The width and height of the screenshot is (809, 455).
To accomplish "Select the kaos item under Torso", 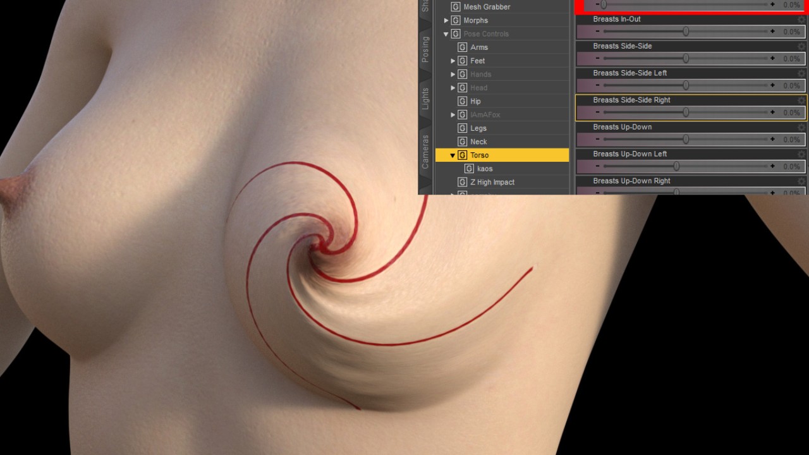I will [484, 169].
